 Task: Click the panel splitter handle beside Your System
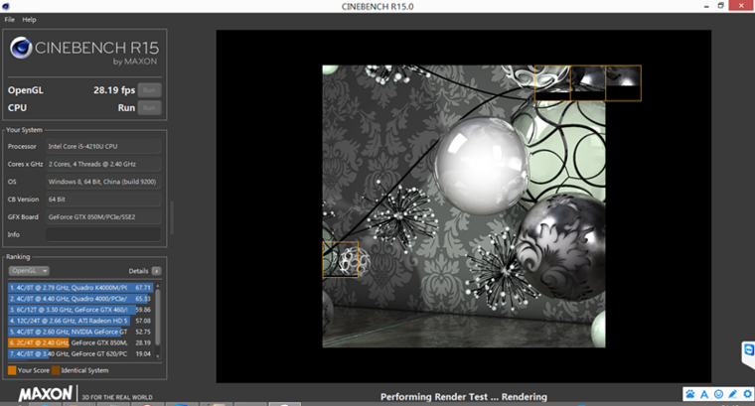[x=172, y=217]
